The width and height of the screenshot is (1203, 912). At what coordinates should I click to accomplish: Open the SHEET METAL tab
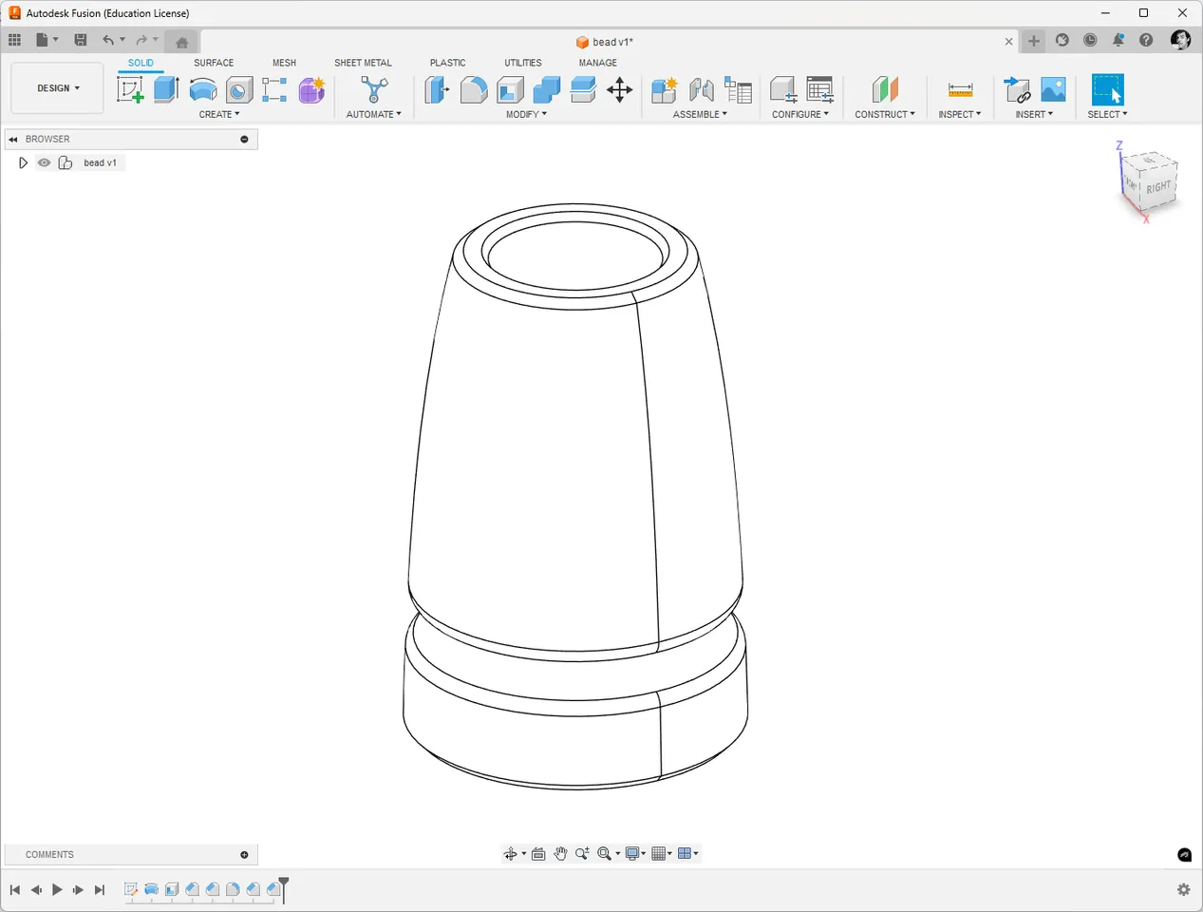click(x=363, y=63)
